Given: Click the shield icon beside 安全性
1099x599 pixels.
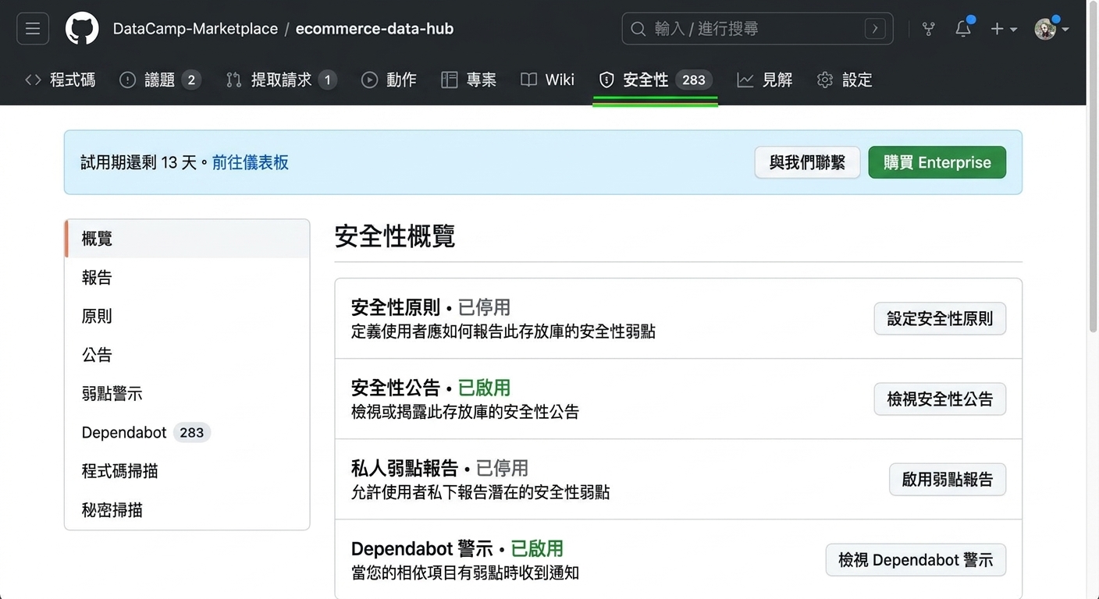Looking at the screenshot, I should click(606, 80).
